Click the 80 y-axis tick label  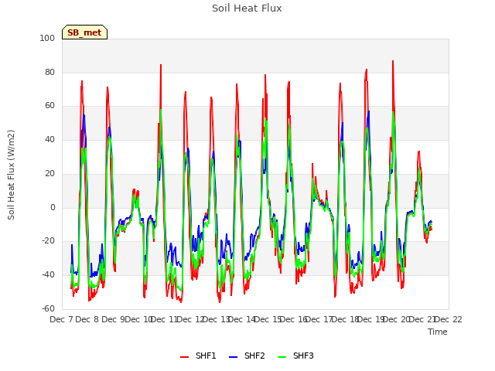(49, 72)
